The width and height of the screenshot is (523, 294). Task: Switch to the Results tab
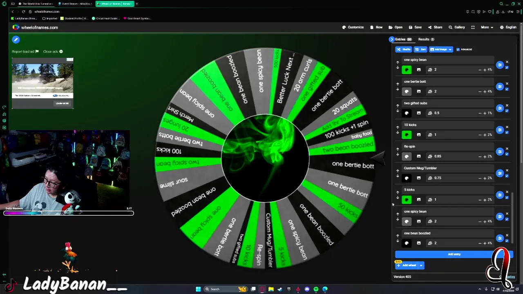(x=426, y=39)
